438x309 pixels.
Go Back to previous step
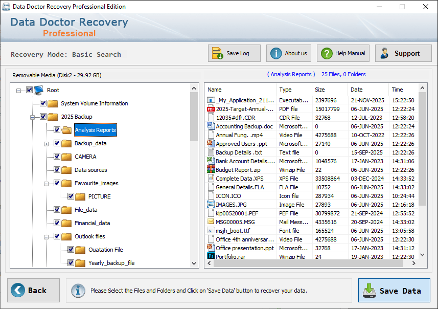point(34,290)
